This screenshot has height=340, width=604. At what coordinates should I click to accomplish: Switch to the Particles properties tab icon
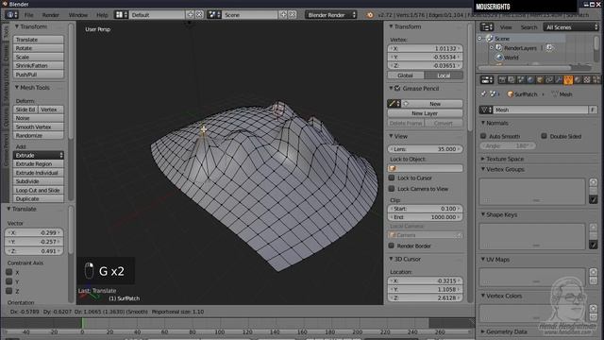[x=596, y=79]
